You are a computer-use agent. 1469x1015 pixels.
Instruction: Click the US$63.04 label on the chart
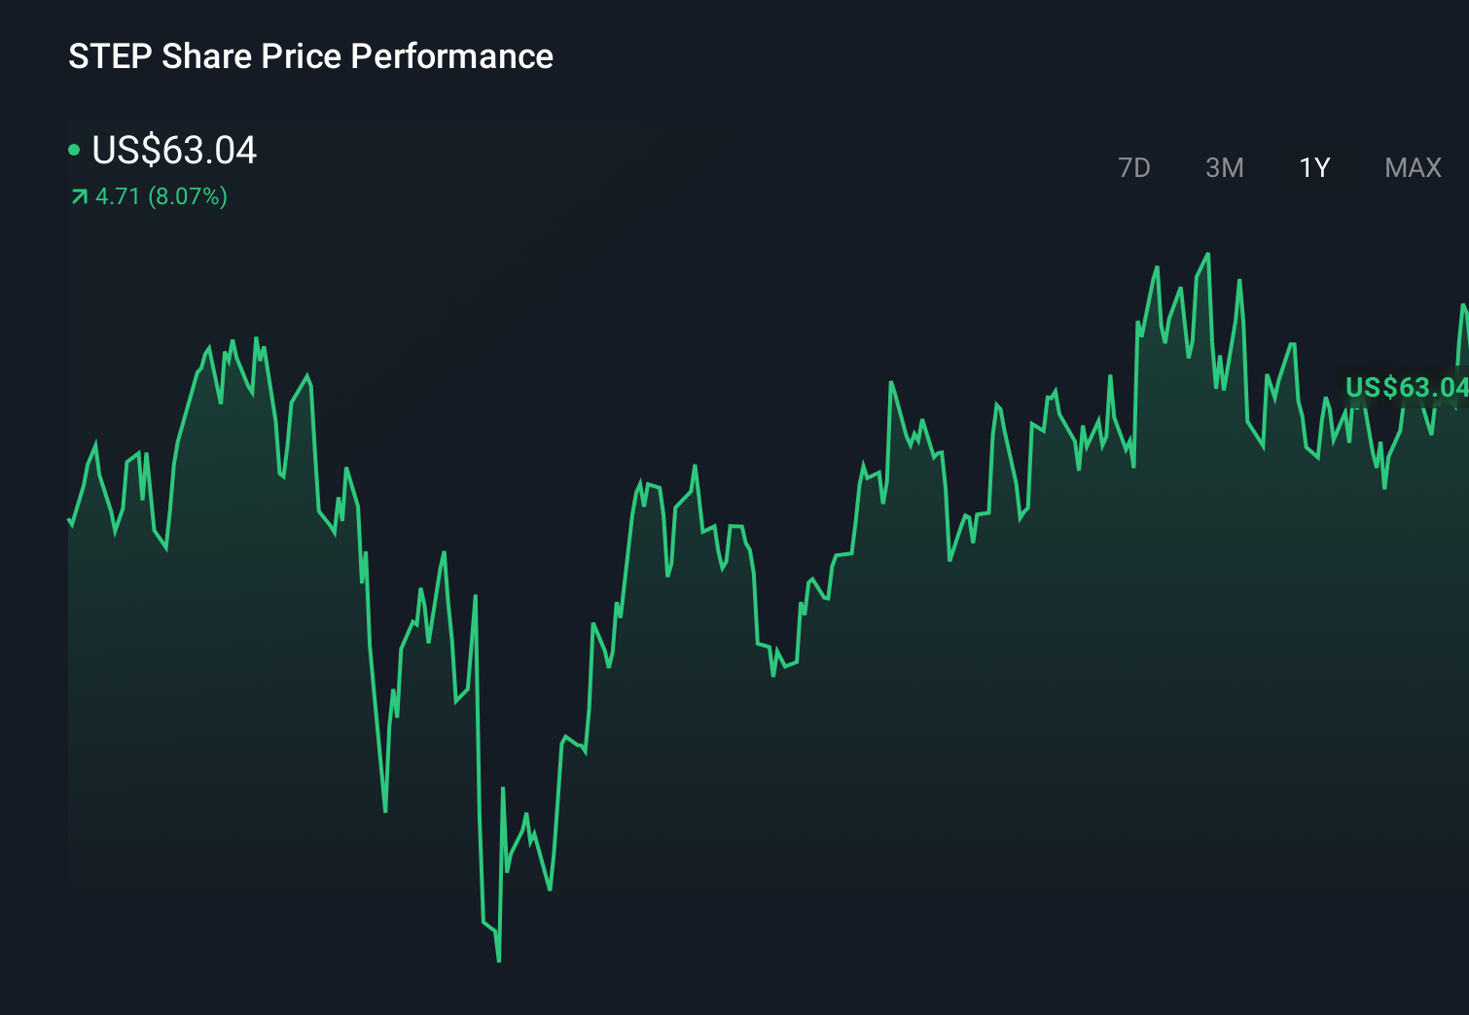(1406, 387)
